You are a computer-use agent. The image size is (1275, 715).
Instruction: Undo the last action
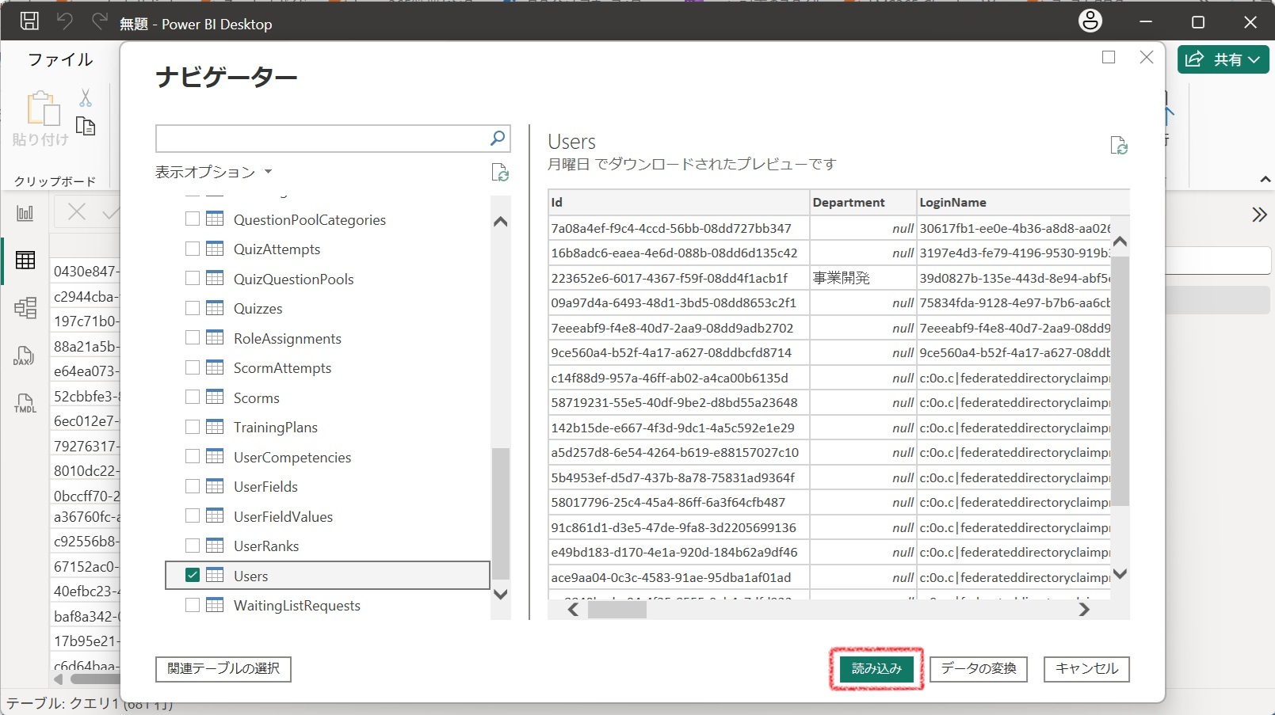point(66,21)
